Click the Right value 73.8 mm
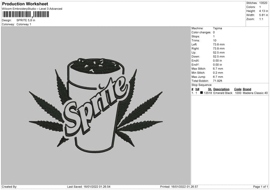This screenshot has height=190, width=270. click(219, 49)
